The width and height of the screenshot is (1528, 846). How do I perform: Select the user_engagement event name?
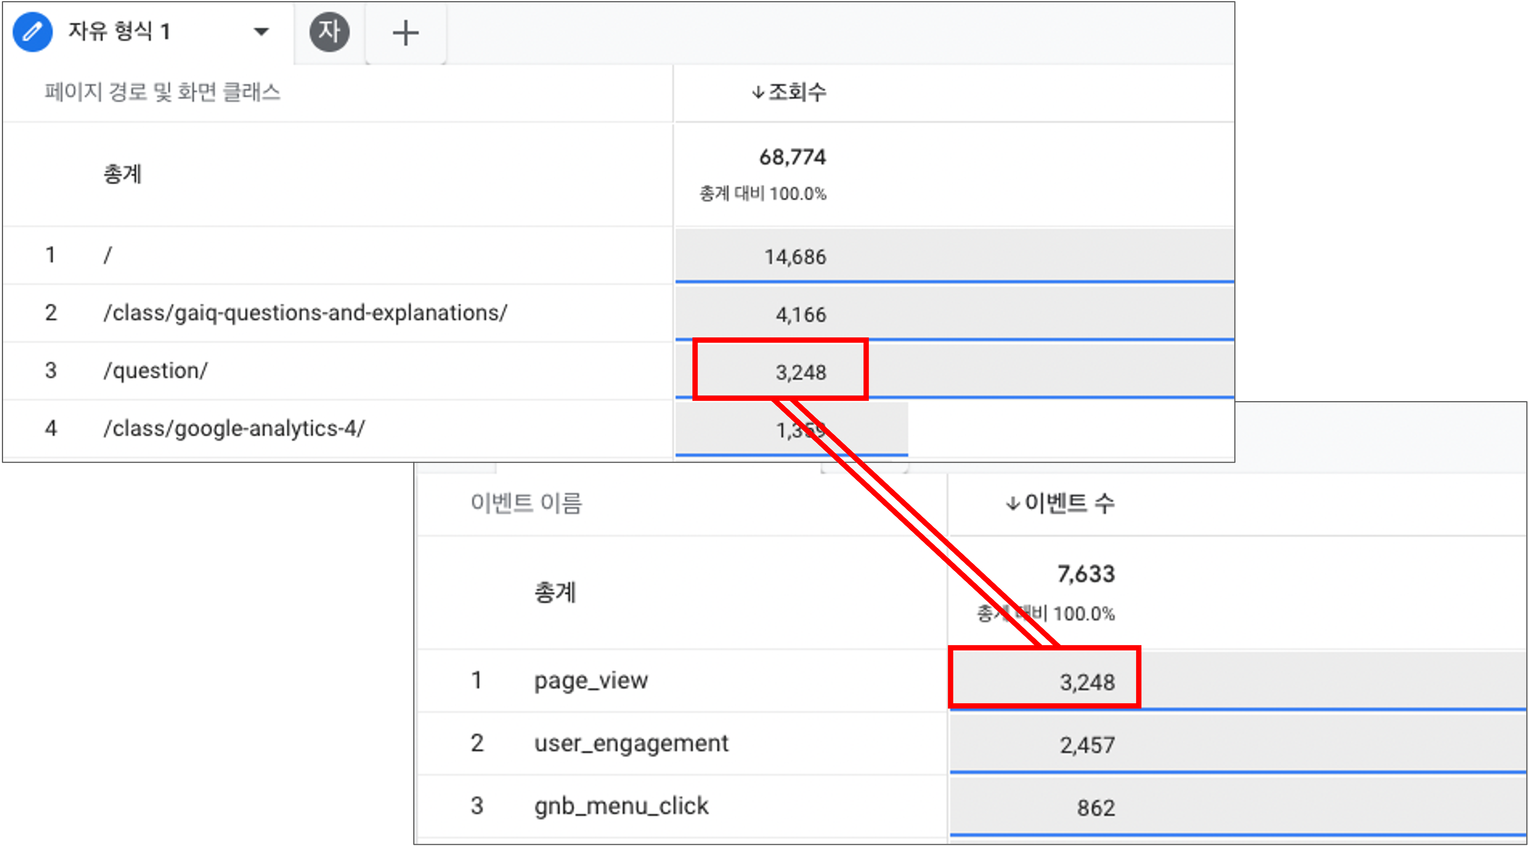click(x=631, y=743)
